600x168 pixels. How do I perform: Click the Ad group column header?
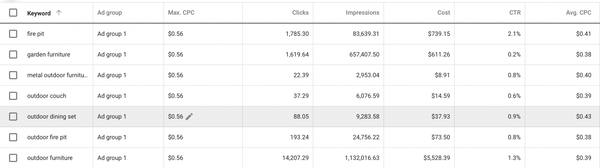110,13
